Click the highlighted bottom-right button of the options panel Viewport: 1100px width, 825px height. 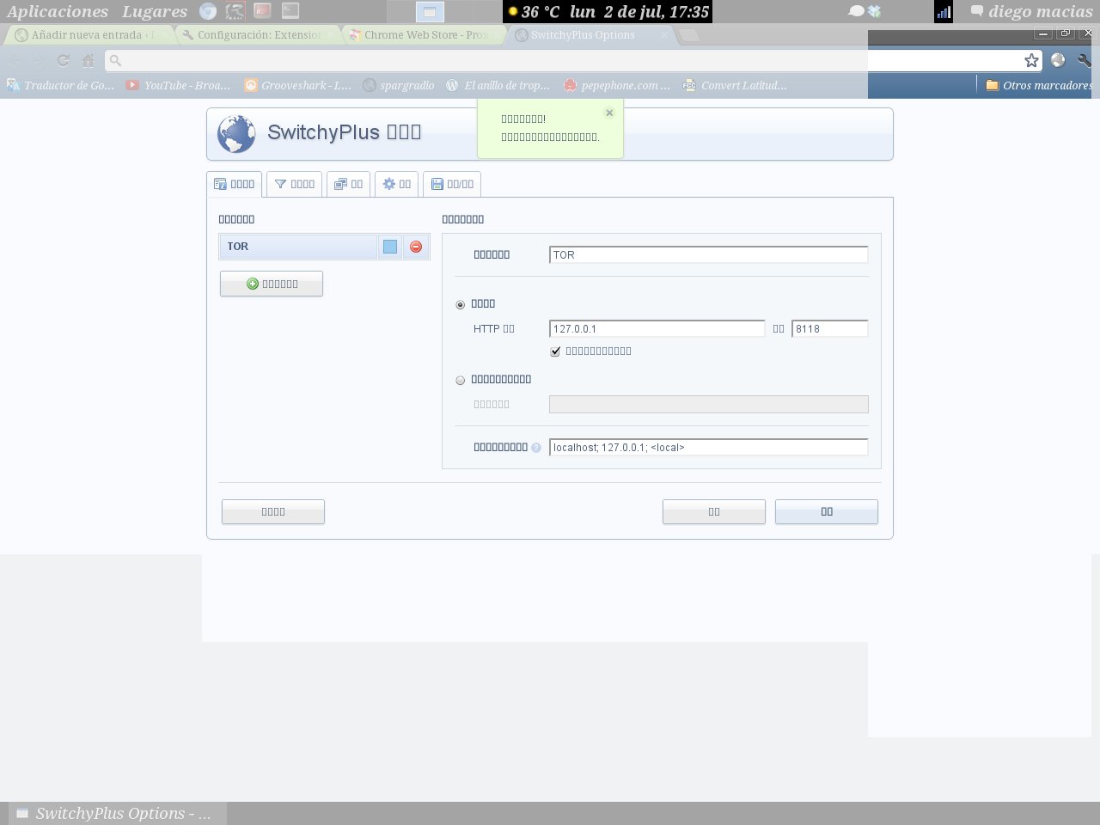(x=827, y=511)
